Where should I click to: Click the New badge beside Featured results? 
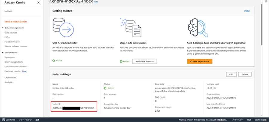[24, 71]
